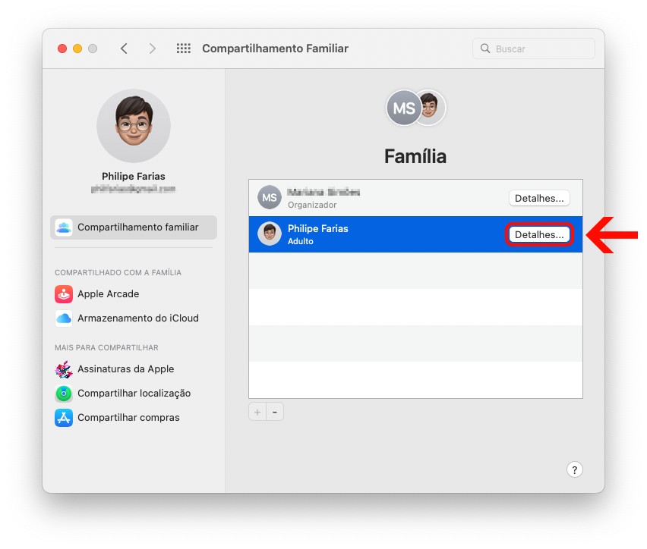Image resolution: width=647 pixels, height=549 pixels.
Task: Click the Buscar search field
Action: click(534, 49)
